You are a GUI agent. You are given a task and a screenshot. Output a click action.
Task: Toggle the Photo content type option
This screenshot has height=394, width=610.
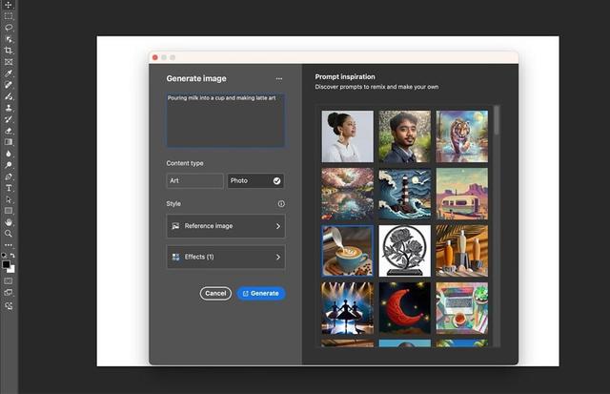click(254, 180)
